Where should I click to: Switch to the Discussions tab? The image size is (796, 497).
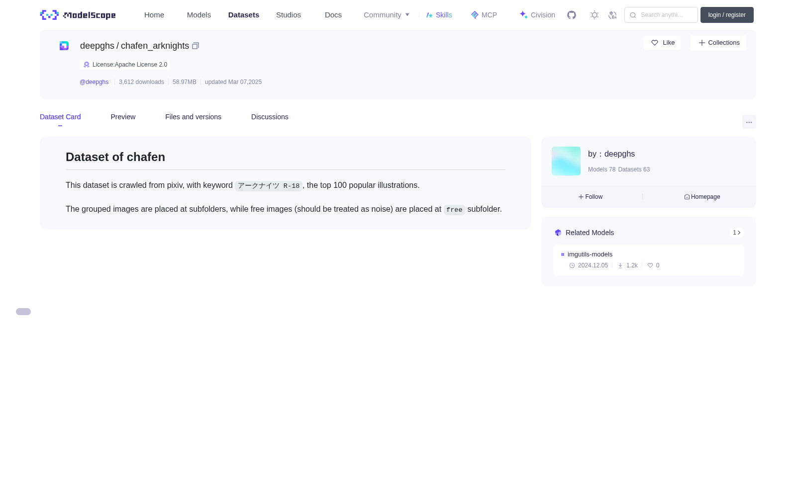270,117
